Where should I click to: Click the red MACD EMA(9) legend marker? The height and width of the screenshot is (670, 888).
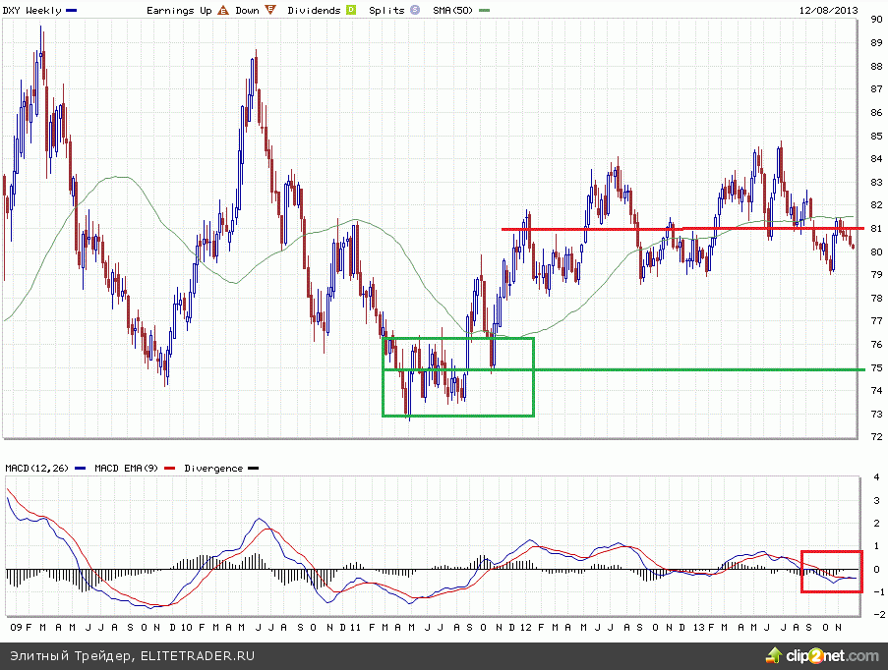click(x=176, y=469)
